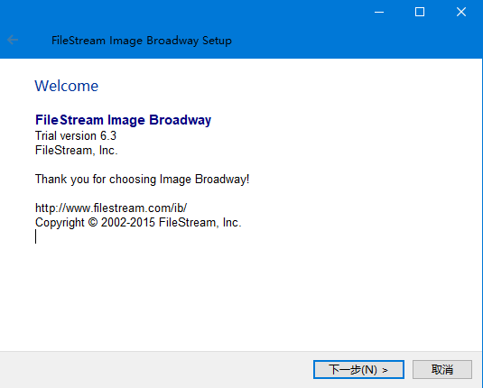Click the 下一步(N) next button
The width and height of the screenshot is (483, 388).
pyautogui.click(x=358, y=369)
